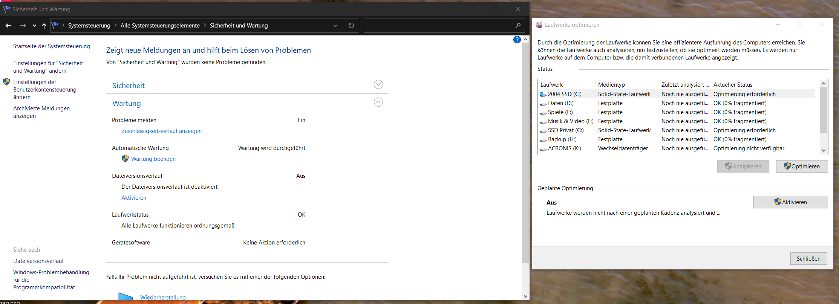Expand the Sicherheit section chevron
This screenshot has width=839, height=304.
pos(378,84)
